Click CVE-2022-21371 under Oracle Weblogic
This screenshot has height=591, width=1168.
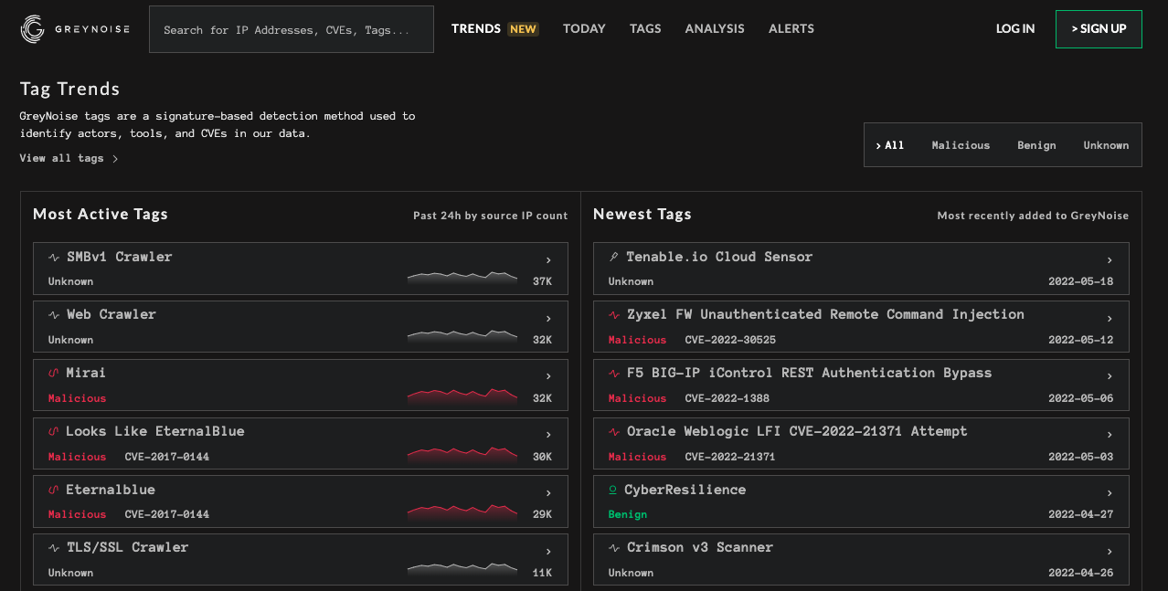tap(730, 457)
